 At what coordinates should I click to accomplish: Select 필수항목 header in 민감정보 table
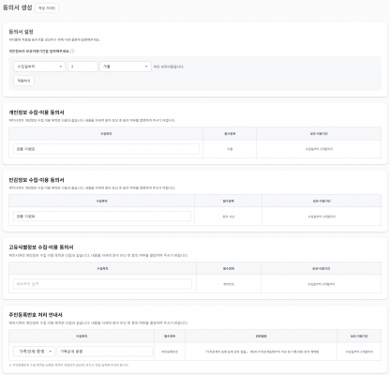(x=228, y=201)
